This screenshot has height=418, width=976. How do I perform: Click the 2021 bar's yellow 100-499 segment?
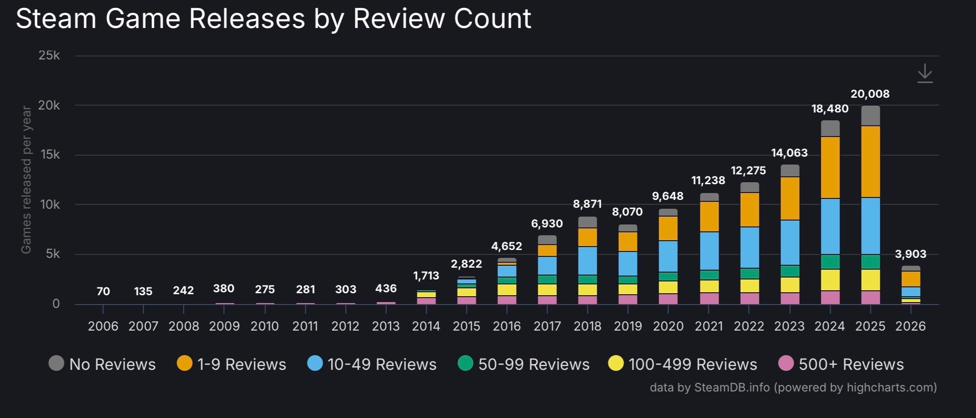point(709,286)
